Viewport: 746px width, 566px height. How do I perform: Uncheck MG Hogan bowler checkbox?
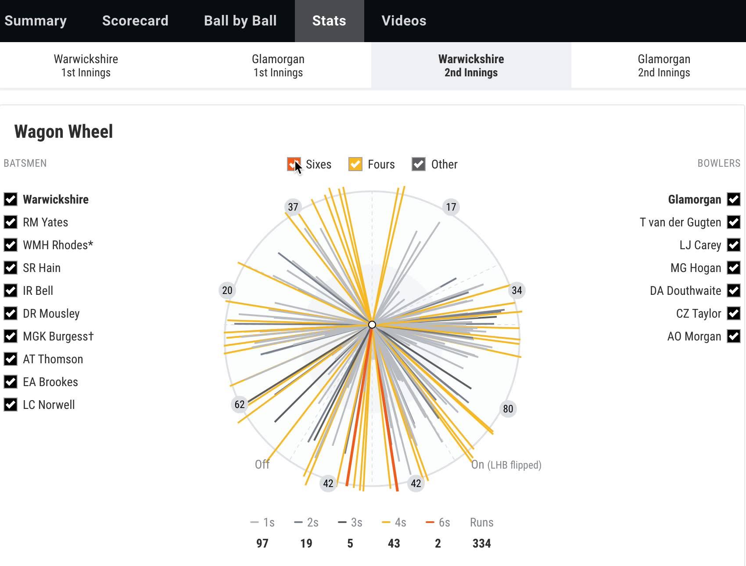point(734,268)
